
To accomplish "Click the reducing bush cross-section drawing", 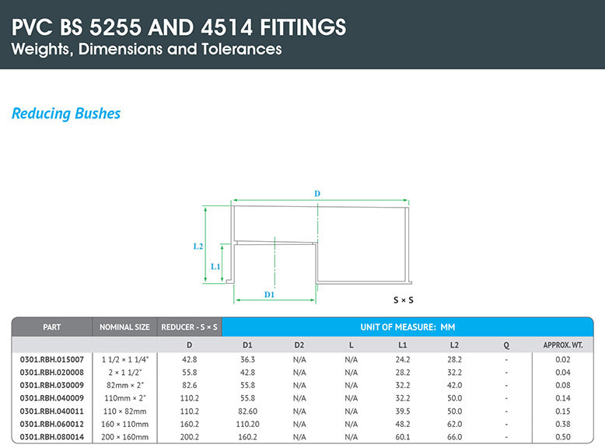I will tap(320, 246).
